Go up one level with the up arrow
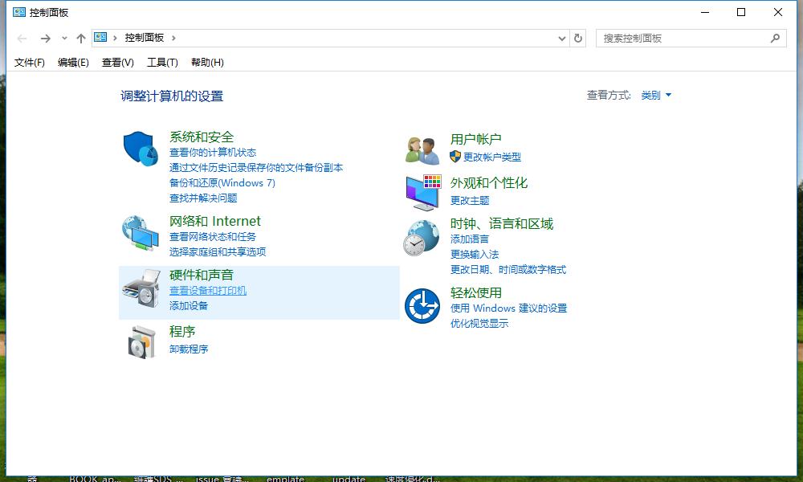This screenshot has height=482, width=803. (x=81, y=37)
